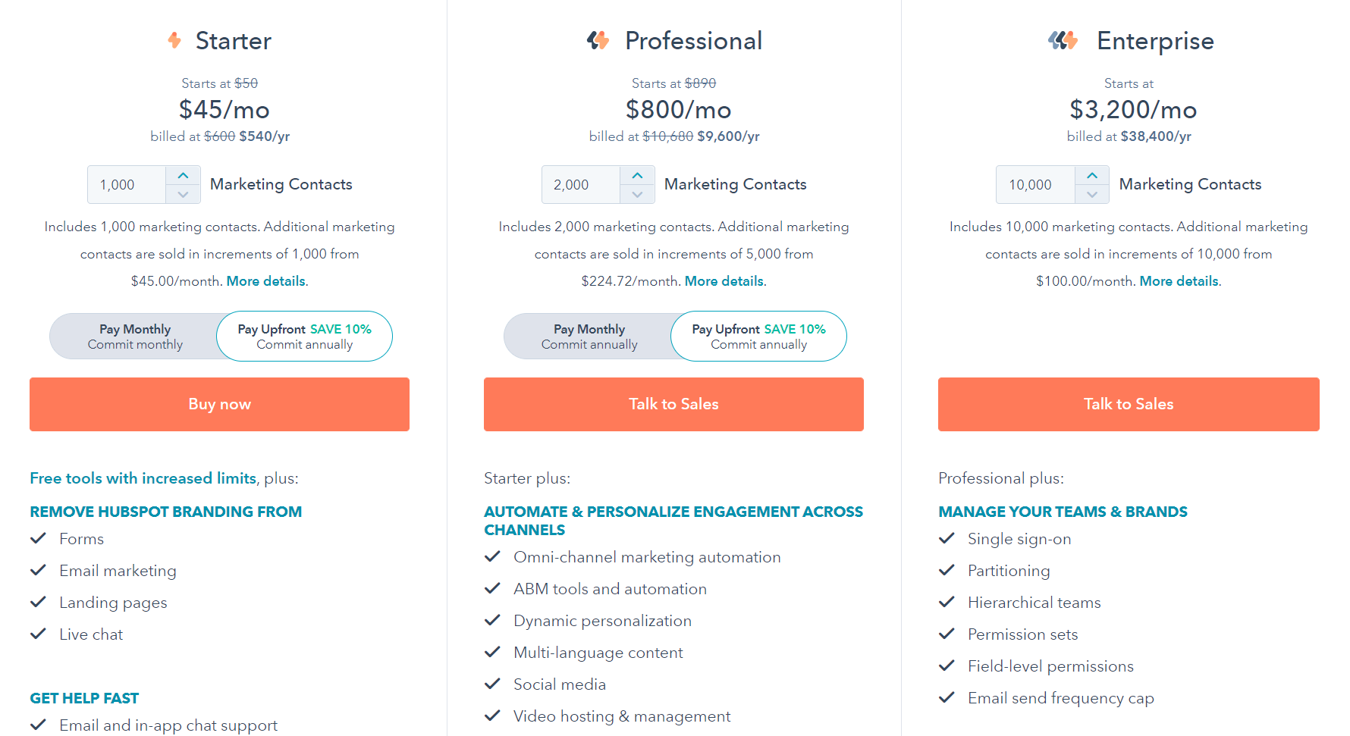Viewport: 1350px width, 736px height.
Task: Switch Professional plan to Pay Monthly
Action: [589, 337]
